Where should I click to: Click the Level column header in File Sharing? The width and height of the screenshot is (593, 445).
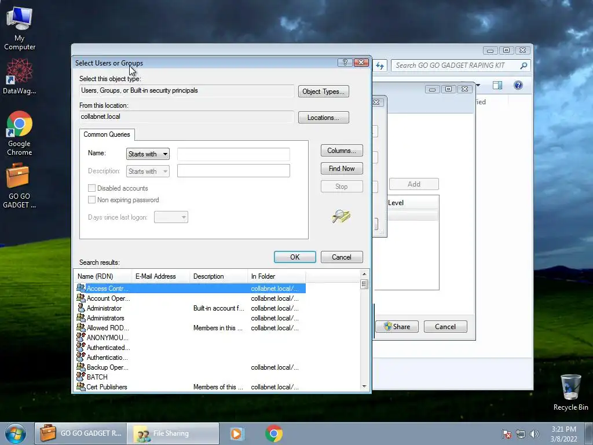coord(413,203)
